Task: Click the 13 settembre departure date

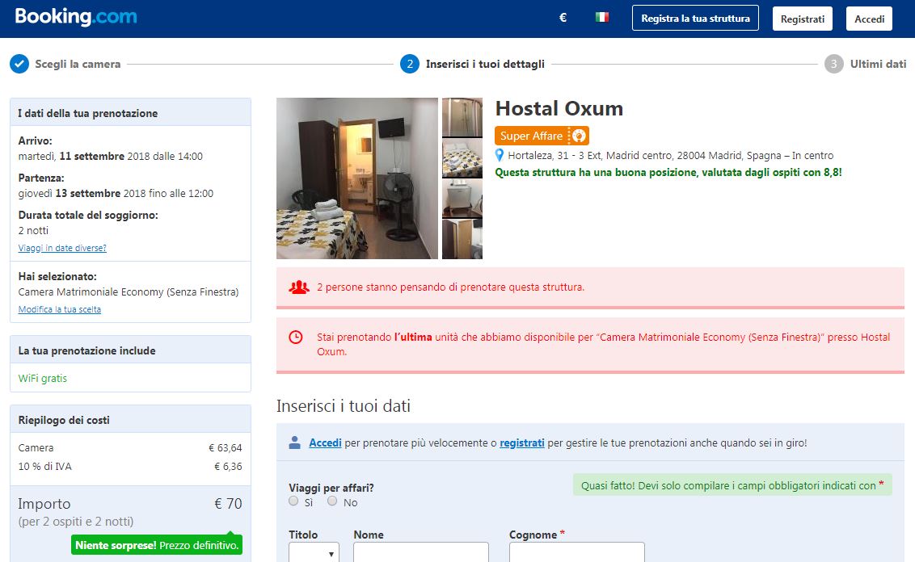Action: 88,193
